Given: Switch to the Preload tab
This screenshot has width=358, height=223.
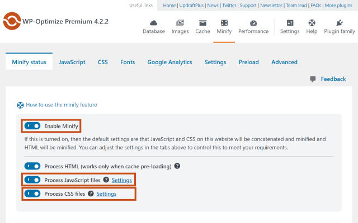Looking at the screenshot, I should (x=248, y=62).
